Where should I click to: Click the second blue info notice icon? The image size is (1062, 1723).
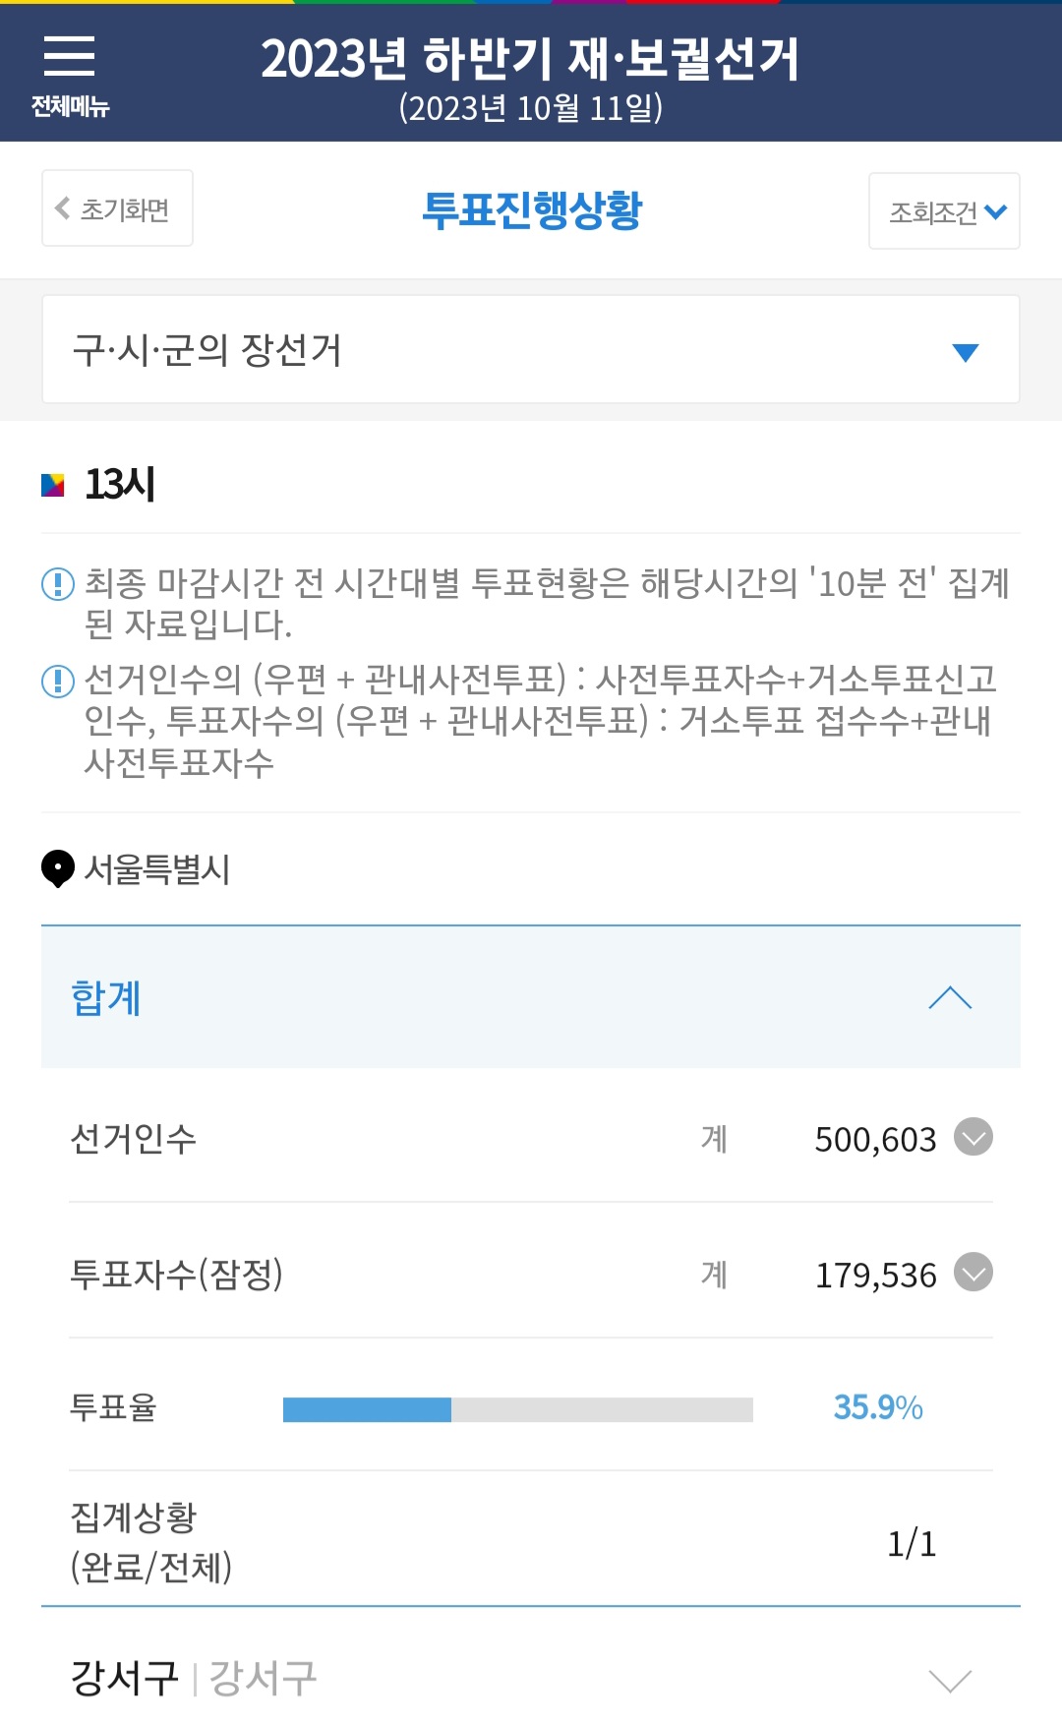click(58, 681)
